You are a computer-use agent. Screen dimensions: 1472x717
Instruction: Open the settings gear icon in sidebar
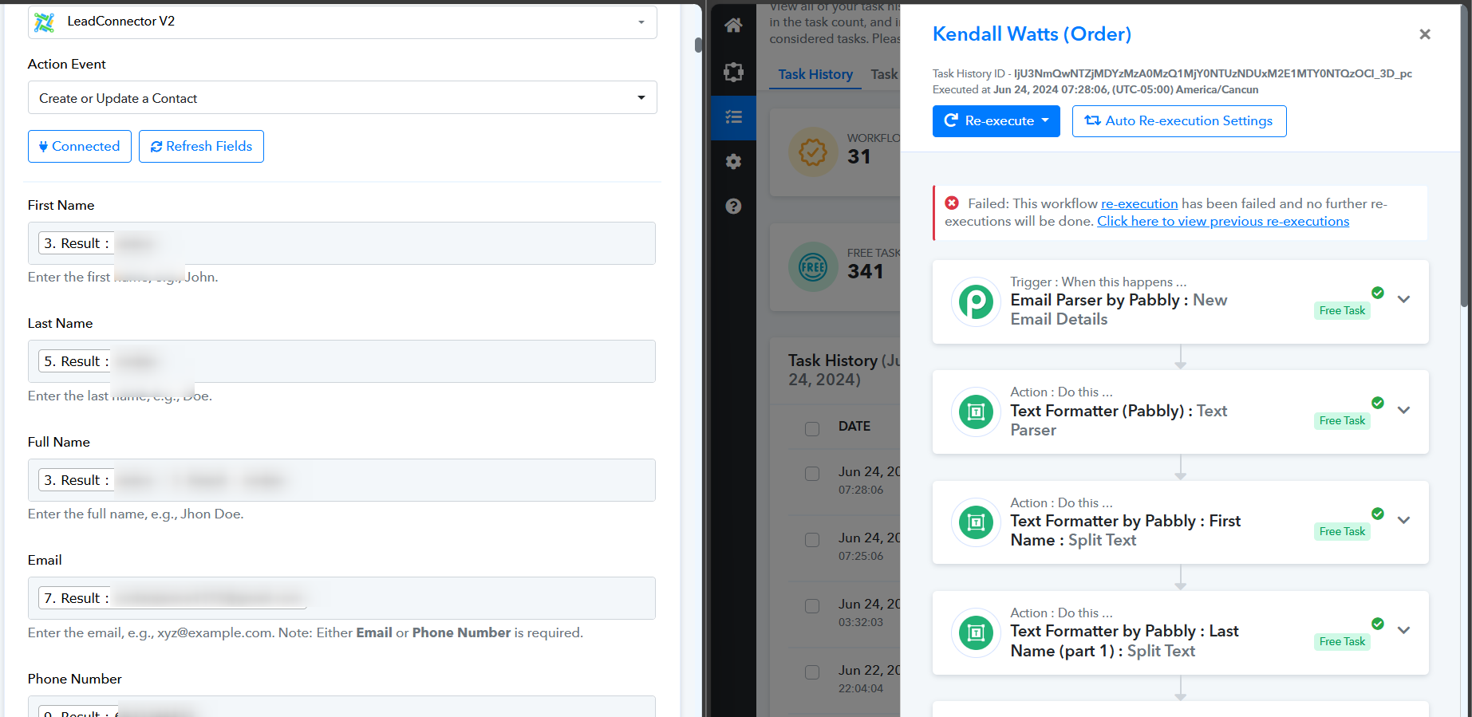[733, 162]
